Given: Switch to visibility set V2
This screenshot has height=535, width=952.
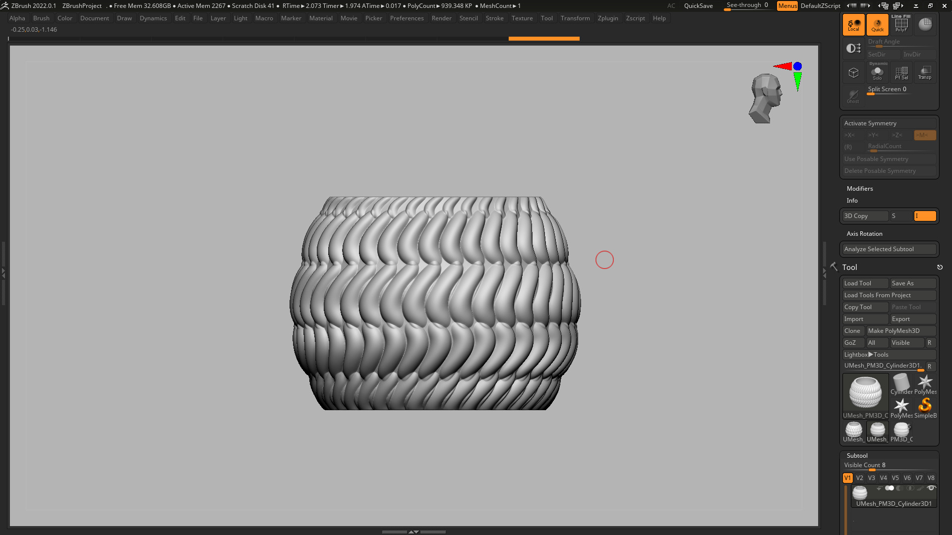Looking at the screenshot, I should tap(859, 478).
